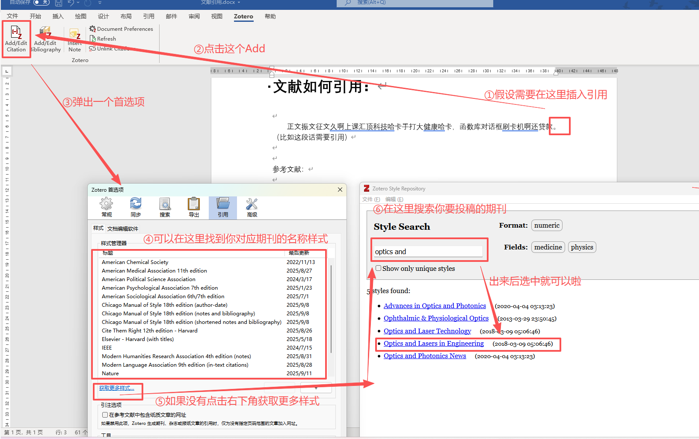The image size is (699, 439).
Task: Click the physics field button
Action: (582, 247)
